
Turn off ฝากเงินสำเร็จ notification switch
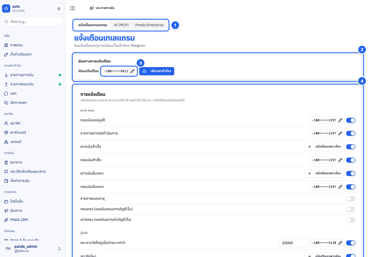[351, 147]
